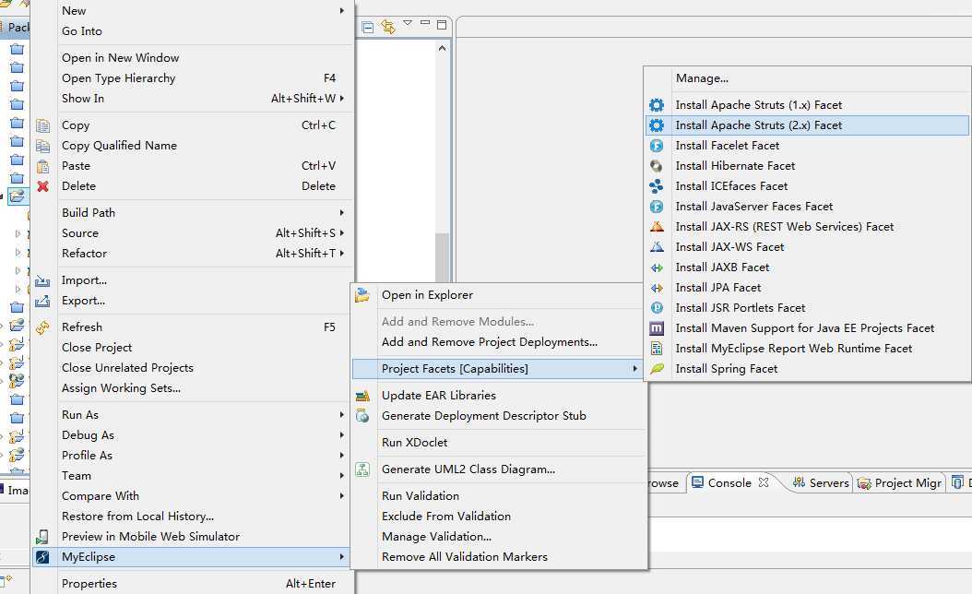Click the Update EAR Libraries icon
Viewport: 972px width, 594px height.
tap(362, 396)
